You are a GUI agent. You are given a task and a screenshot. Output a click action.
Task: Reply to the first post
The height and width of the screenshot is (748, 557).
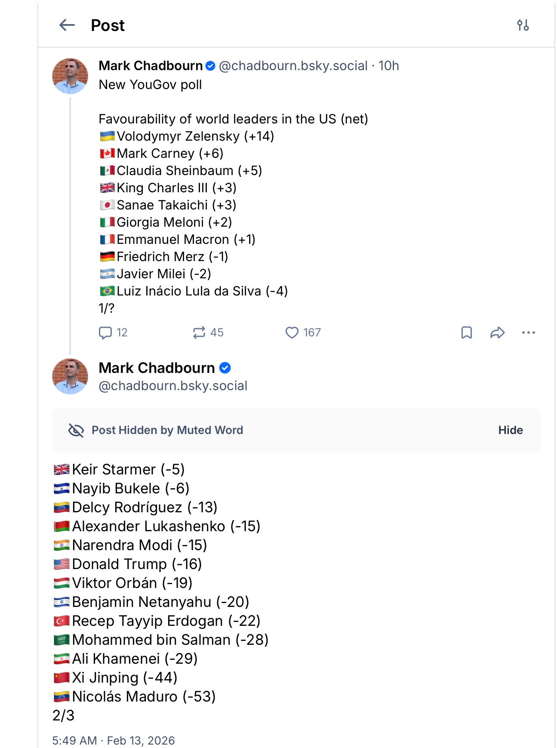(105, 332)
